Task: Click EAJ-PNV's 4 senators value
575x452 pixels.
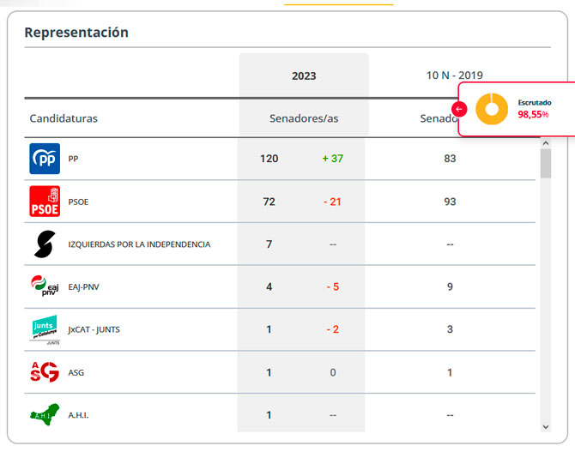Action: click(269, 286)
